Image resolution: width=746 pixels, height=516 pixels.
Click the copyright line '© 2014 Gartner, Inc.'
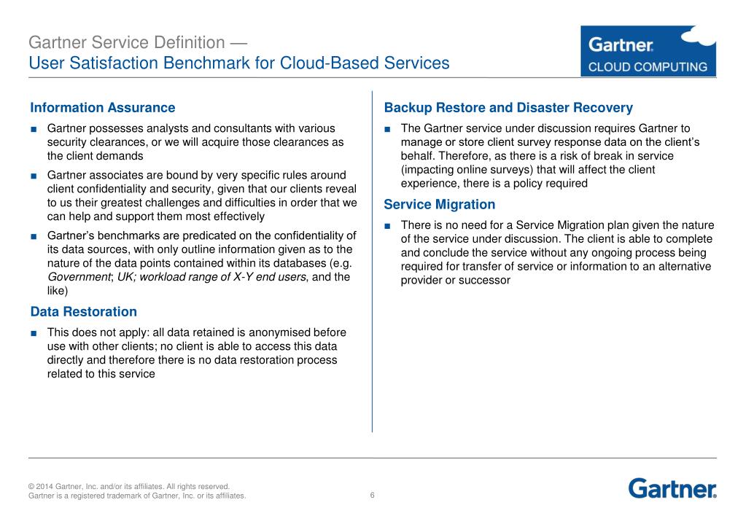129,487
